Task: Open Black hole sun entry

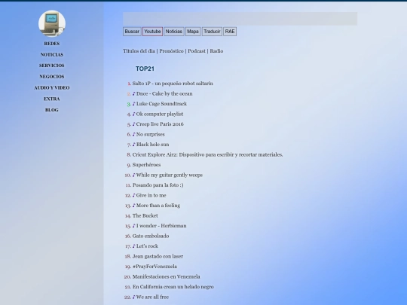Action: pyautogui.click(x=152, y=145)
